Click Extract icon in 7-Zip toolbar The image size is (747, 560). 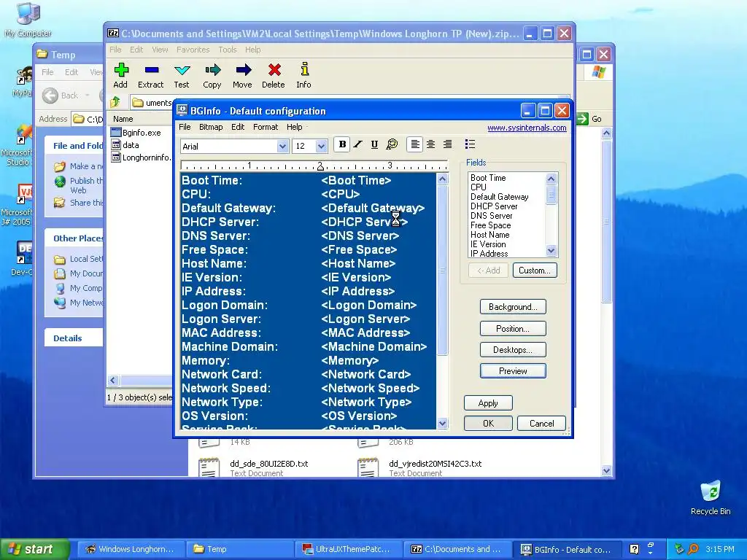point(150,76)
